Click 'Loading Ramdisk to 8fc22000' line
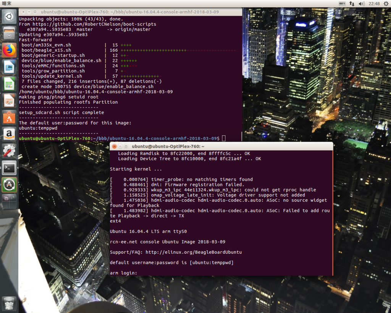 pos(184,154)
